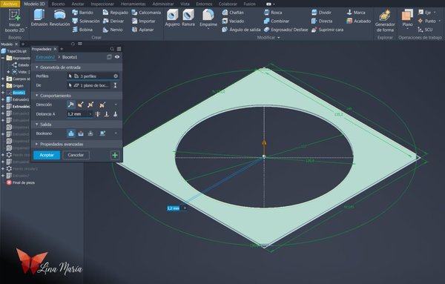The image size is (445, 284).
Task: Click the Directa direct edit tool
Action: coord(322,21)
